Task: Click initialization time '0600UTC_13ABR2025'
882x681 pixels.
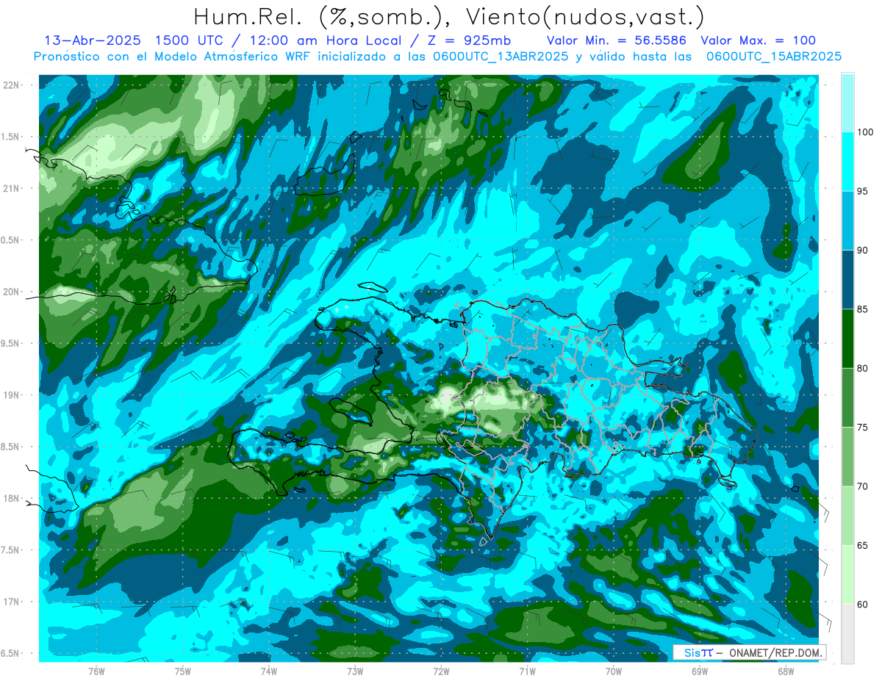Action: 501,57
